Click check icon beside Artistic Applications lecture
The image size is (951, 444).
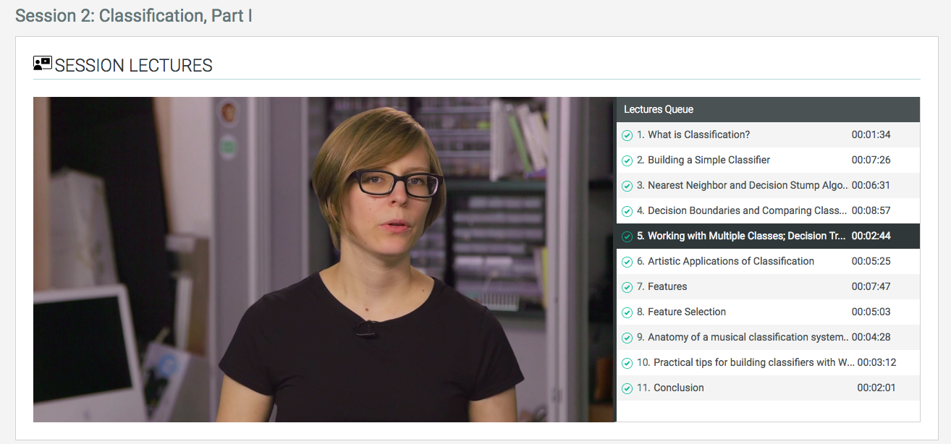click(627, 262)
